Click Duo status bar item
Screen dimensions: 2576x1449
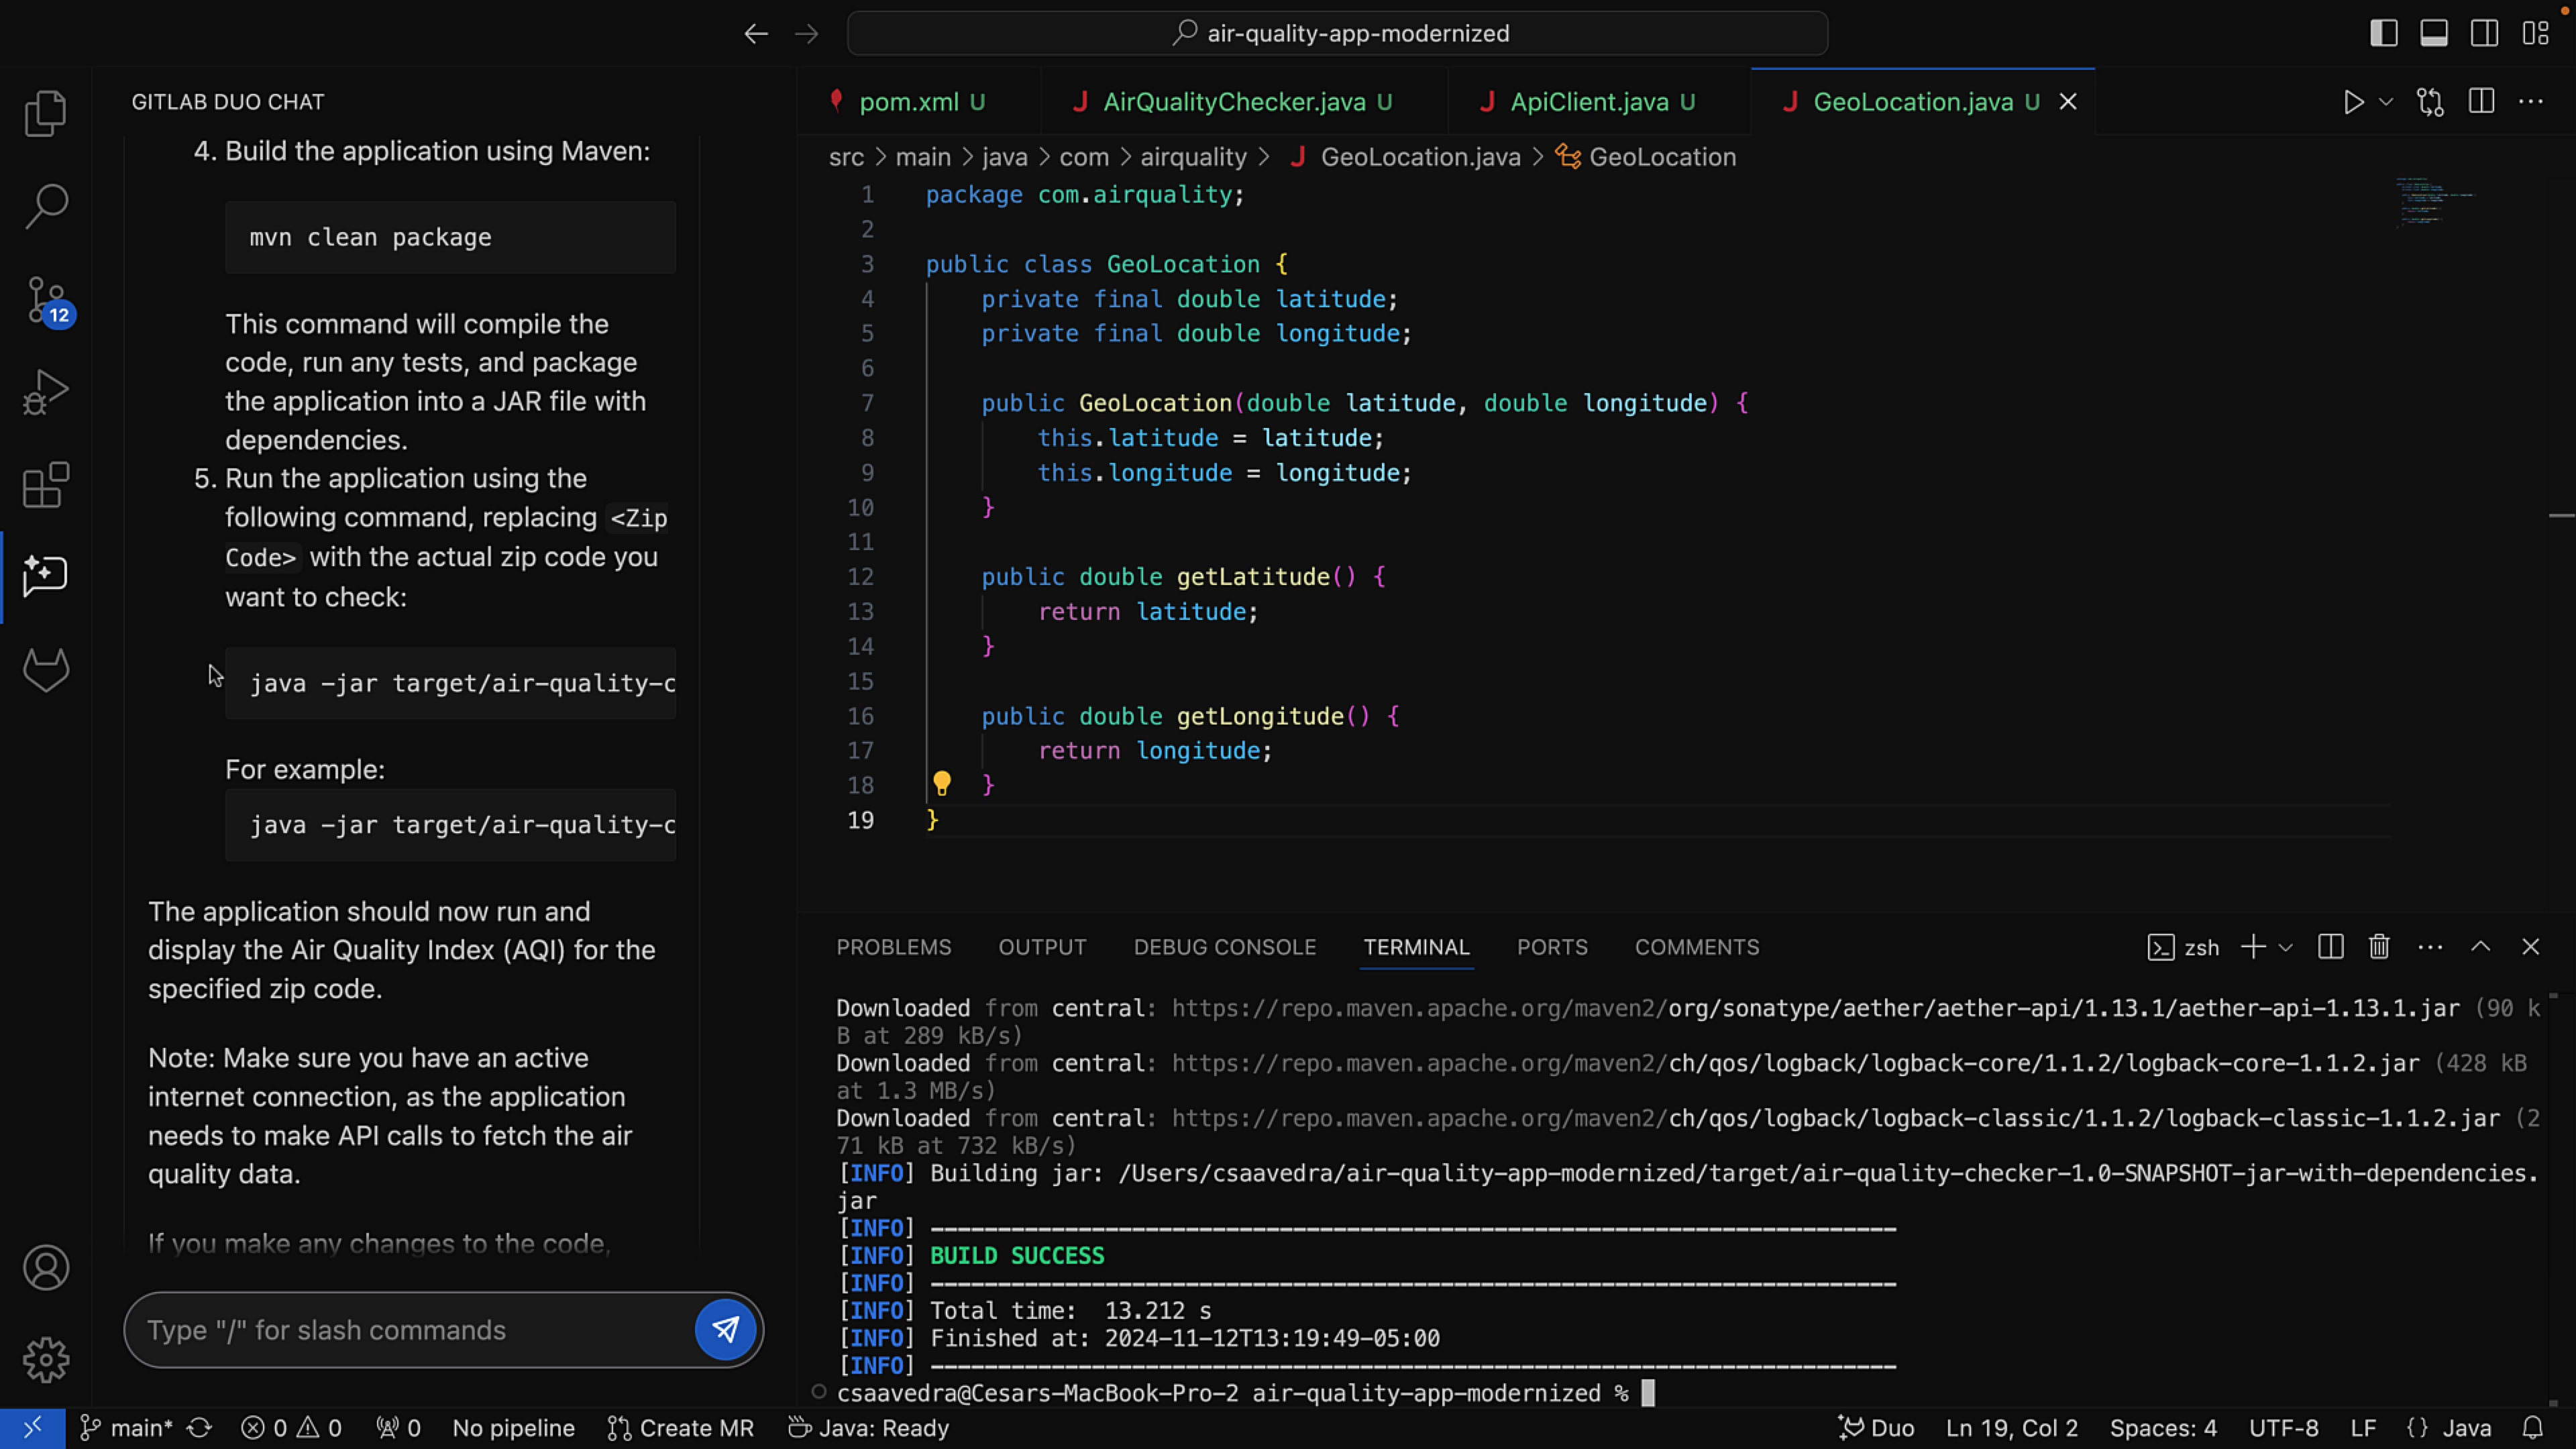coord(1876,1428)
